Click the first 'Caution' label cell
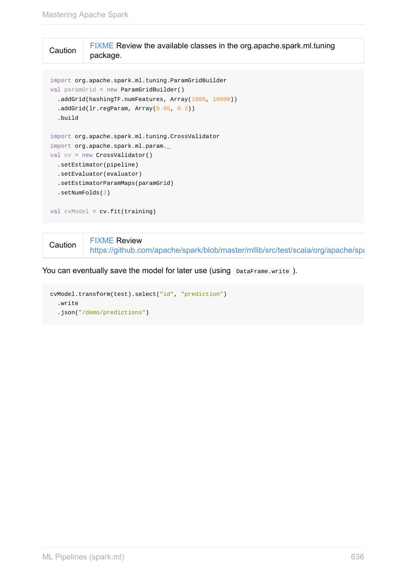 click(63, 51)
